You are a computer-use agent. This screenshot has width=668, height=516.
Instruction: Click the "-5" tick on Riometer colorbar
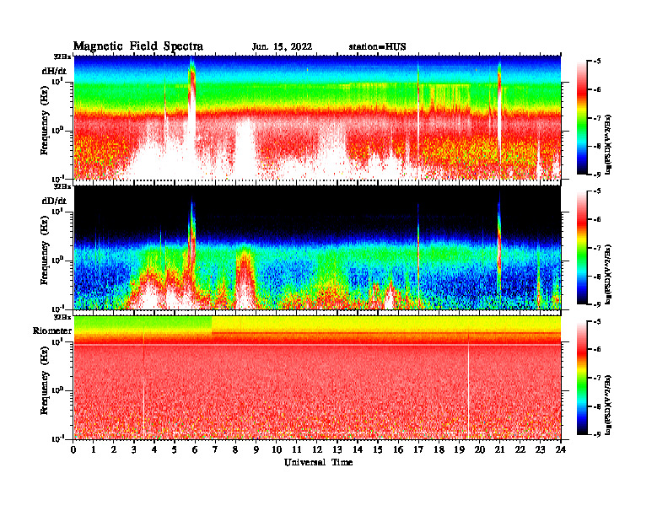coord(598,321)
